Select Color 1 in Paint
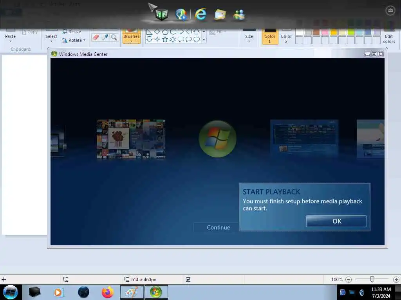Image resolution: width=401 pixels, height=300 pixels. coord(270,36)
